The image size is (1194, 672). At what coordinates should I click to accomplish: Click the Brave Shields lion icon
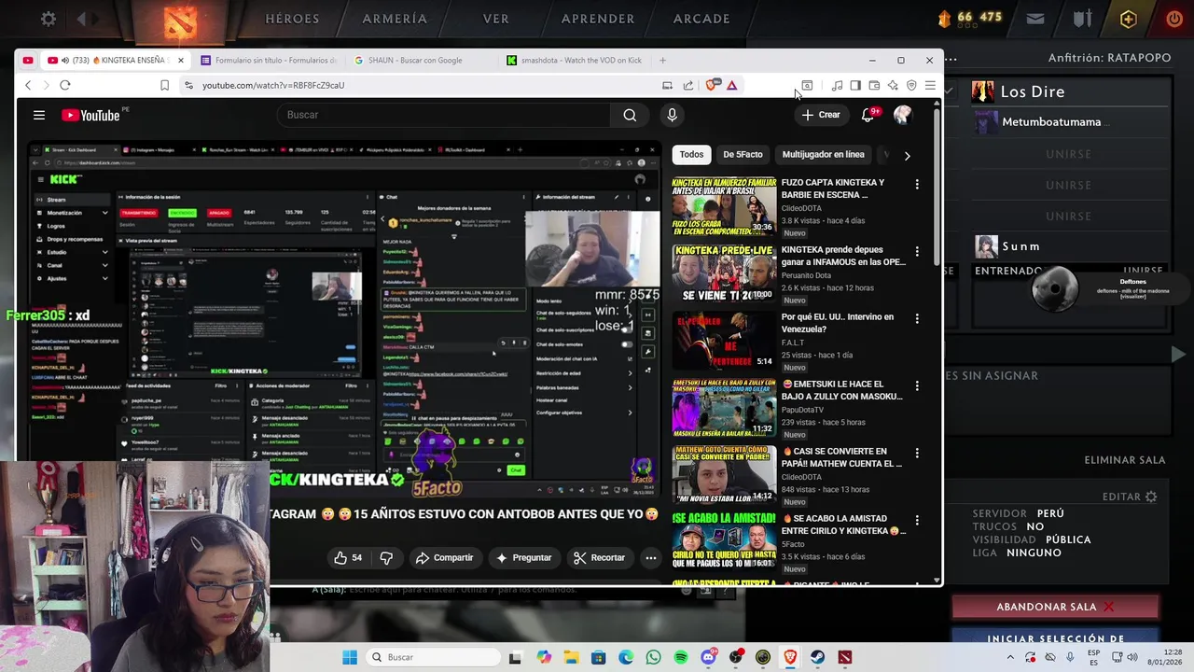713,85
